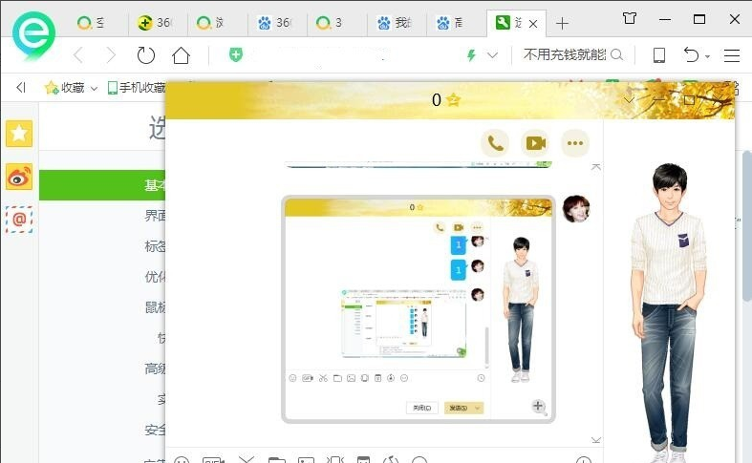Reload the current page

coord(146,55)
